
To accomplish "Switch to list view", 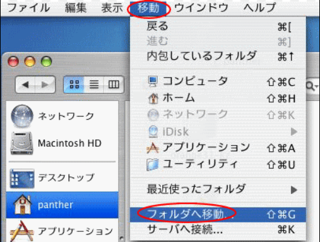I will [94, 84].
